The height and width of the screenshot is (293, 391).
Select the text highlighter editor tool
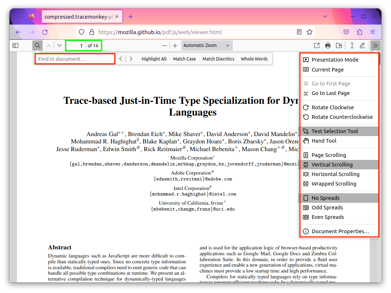point(352,45)
